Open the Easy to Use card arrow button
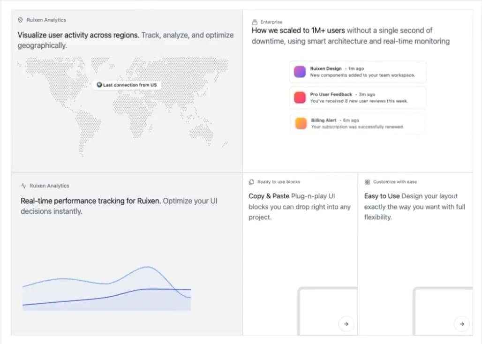 click(x=462, y=324)
